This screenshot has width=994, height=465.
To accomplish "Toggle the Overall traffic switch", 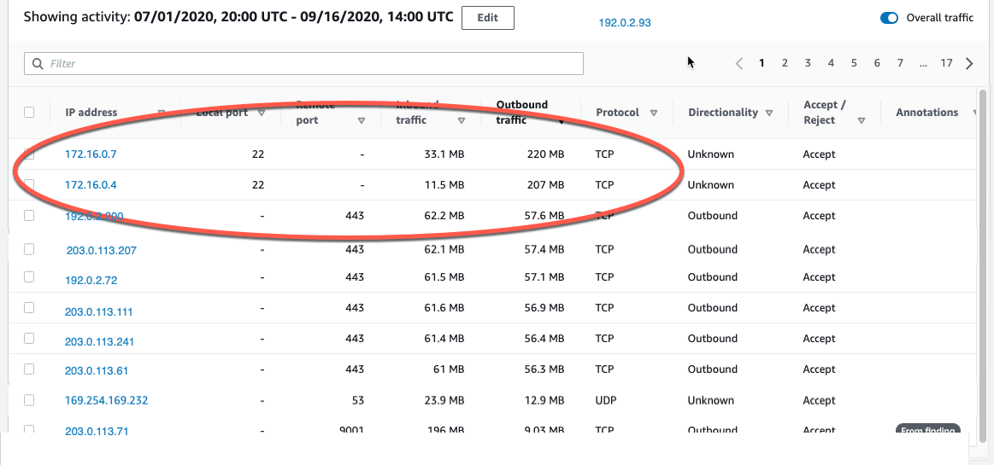I will click(x=890, y=18).
